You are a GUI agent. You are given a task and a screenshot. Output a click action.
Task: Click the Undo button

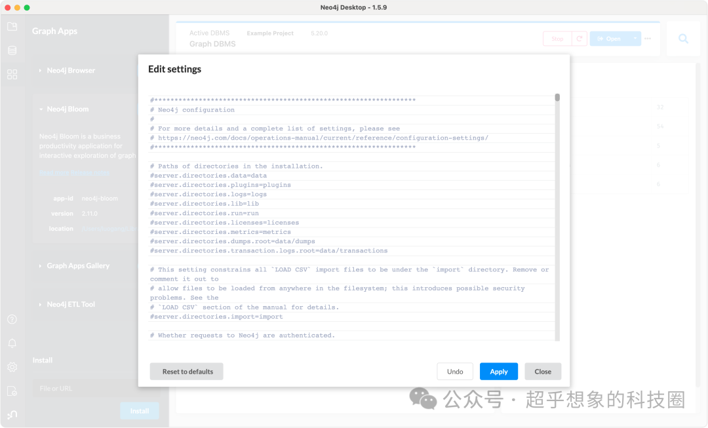coord(455,372)
